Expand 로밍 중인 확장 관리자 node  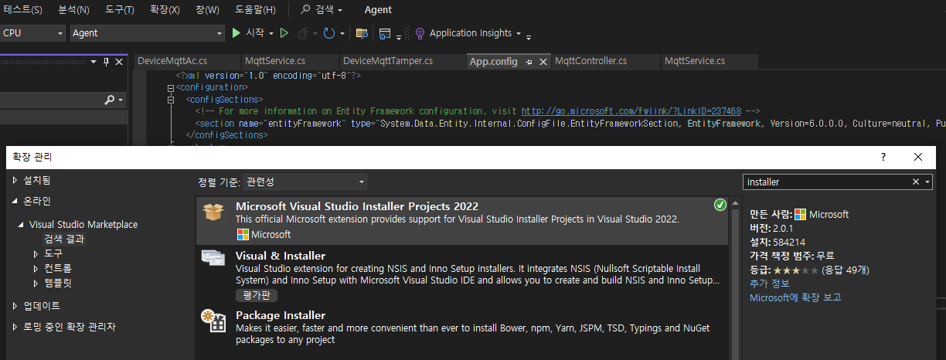point(15,327)
